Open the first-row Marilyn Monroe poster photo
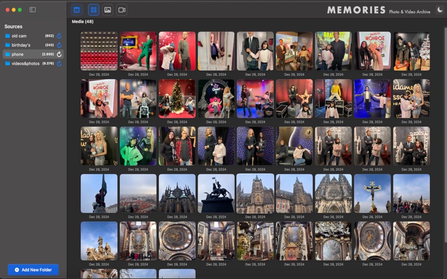This screenshot has width=447, height=279. [x=372, y=51]
